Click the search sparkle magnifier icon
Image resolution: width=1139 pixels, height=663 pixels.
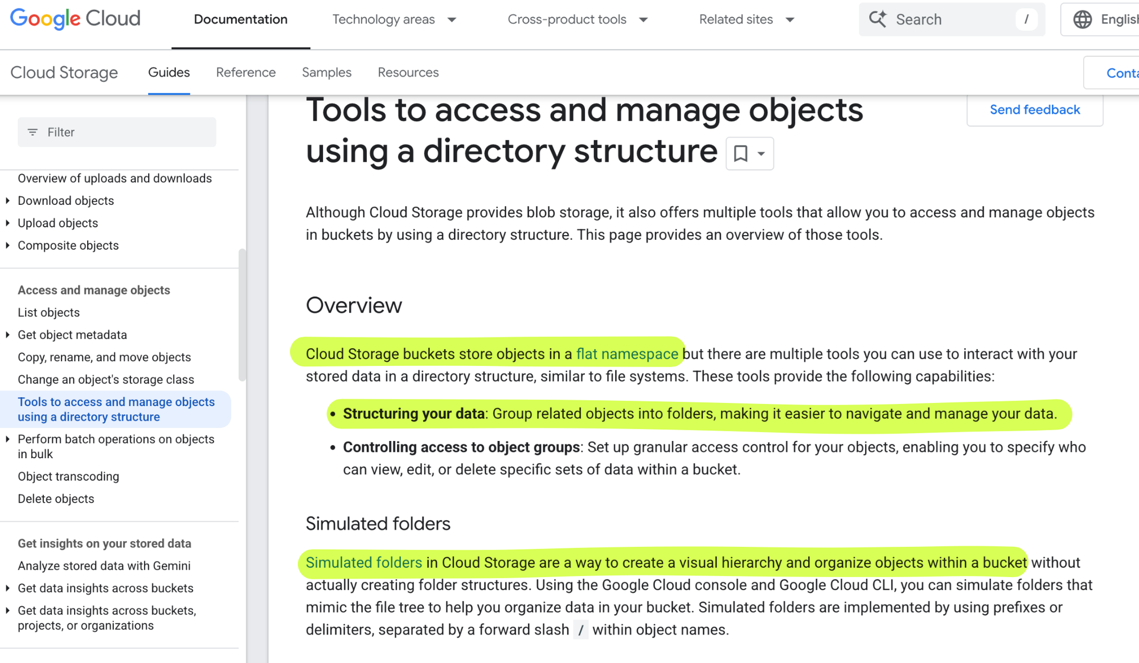coord(878,19)
